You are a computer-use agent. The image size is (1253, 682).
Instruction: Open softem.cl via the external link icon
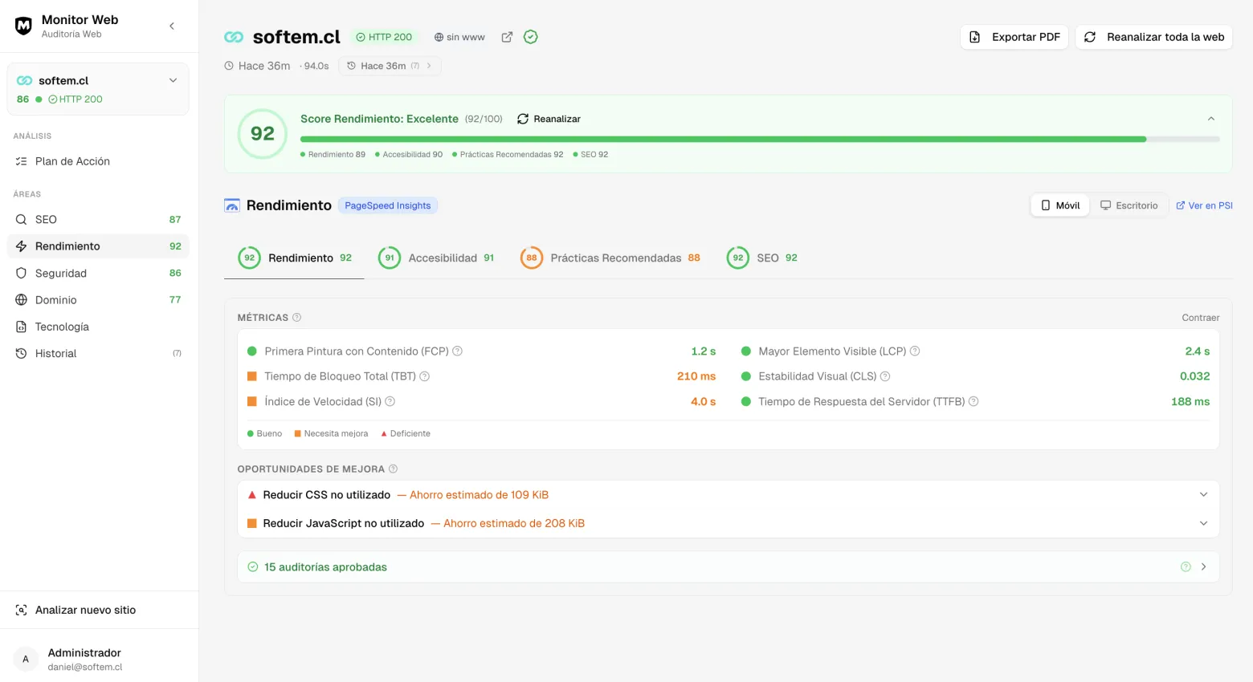click(507, 37)
